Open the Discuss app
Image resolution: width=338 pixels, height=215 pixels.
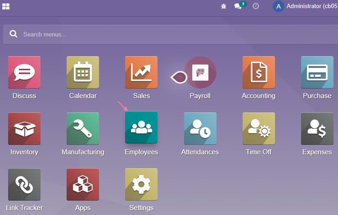click(24, 73)
